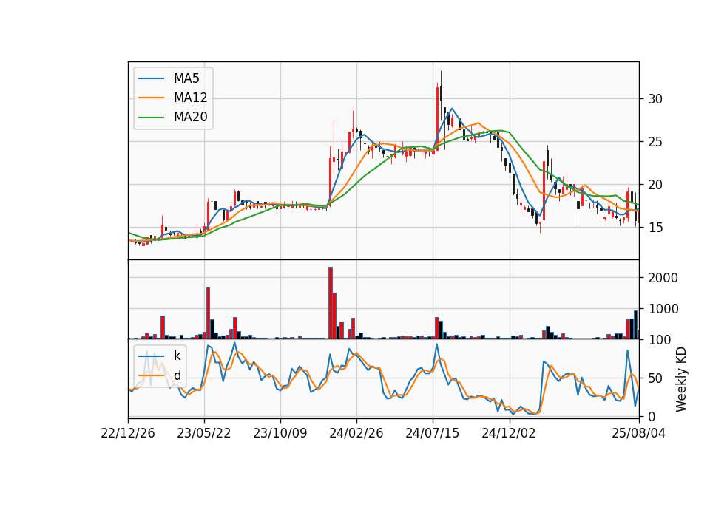
Task: Click the 23/10/09 date axis label
Action: (x=280, y=433)
